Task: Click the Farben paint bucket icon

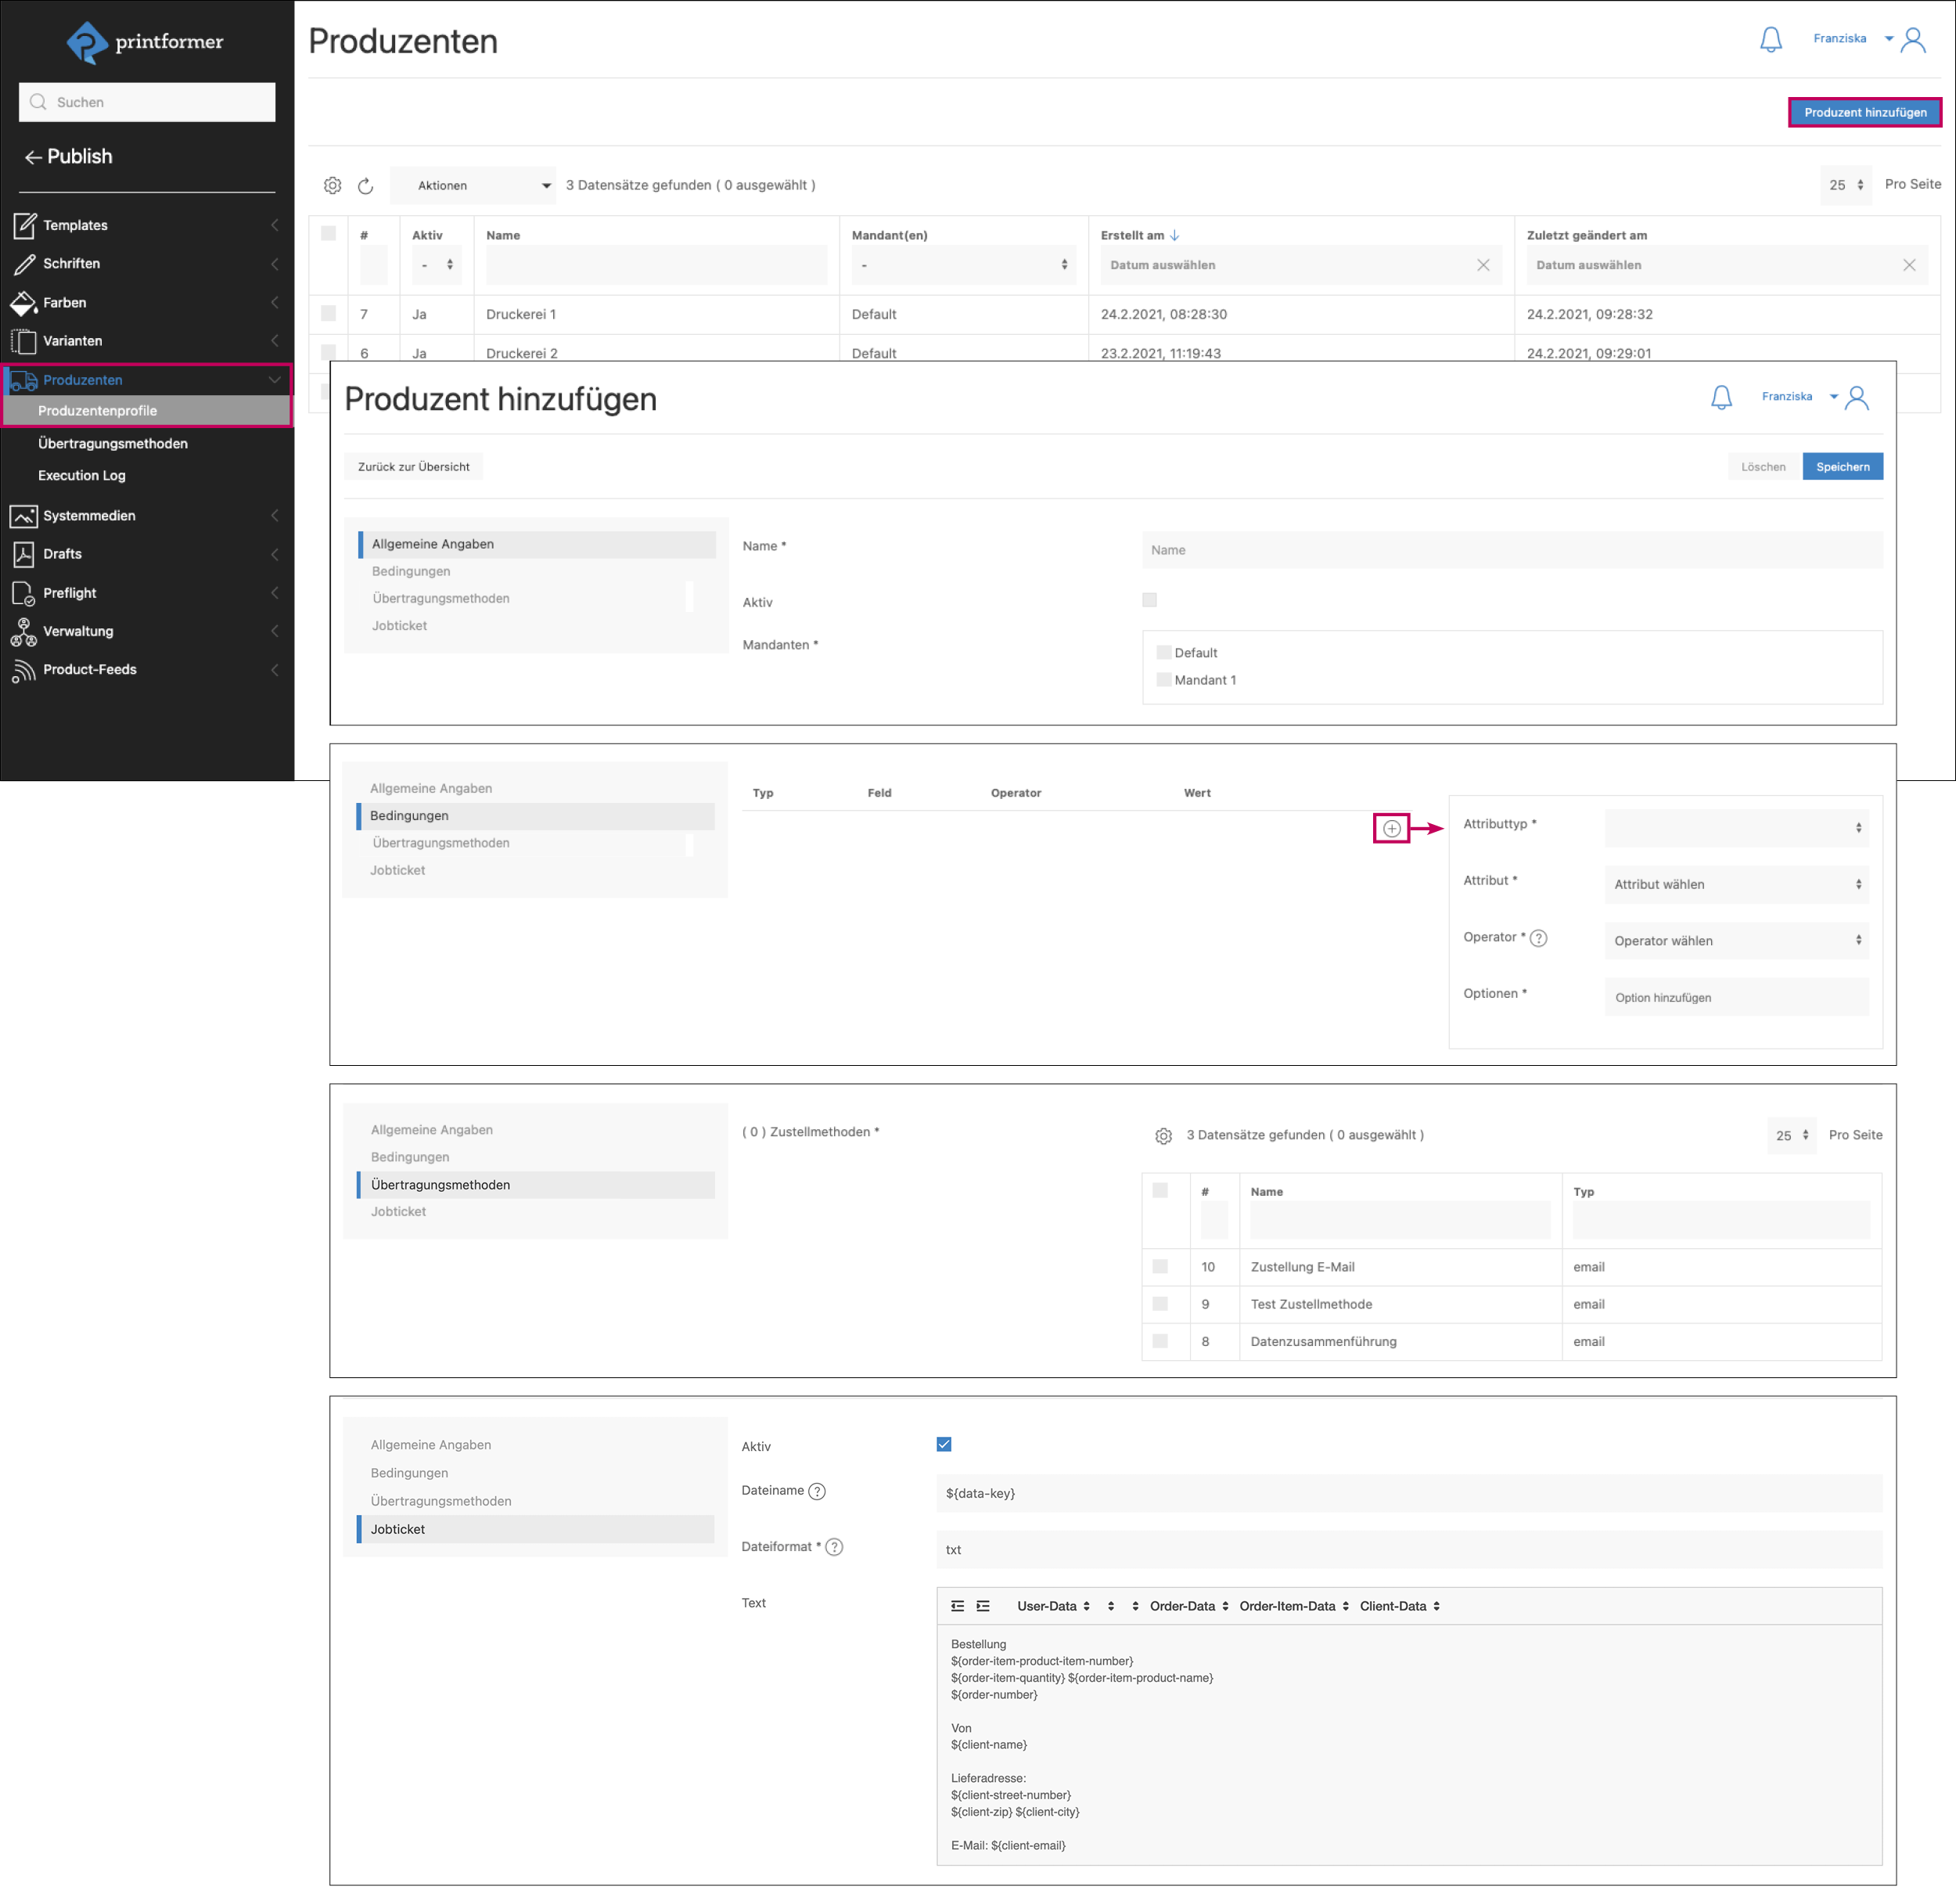Action: click(x=23, y=302)
